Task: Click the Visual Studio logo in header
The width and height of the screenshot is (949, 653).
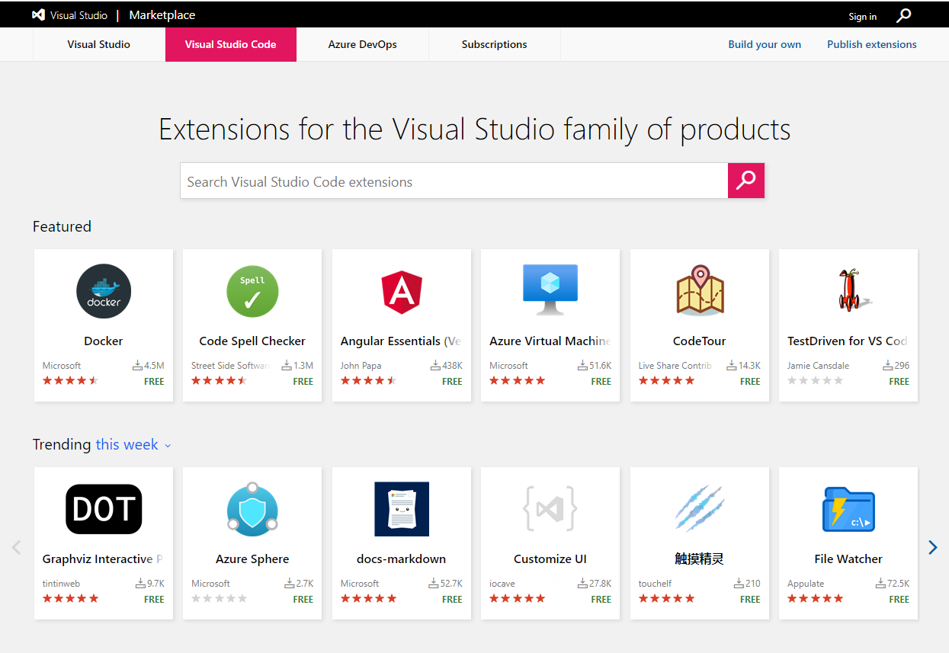Action: tap(38, 14)
